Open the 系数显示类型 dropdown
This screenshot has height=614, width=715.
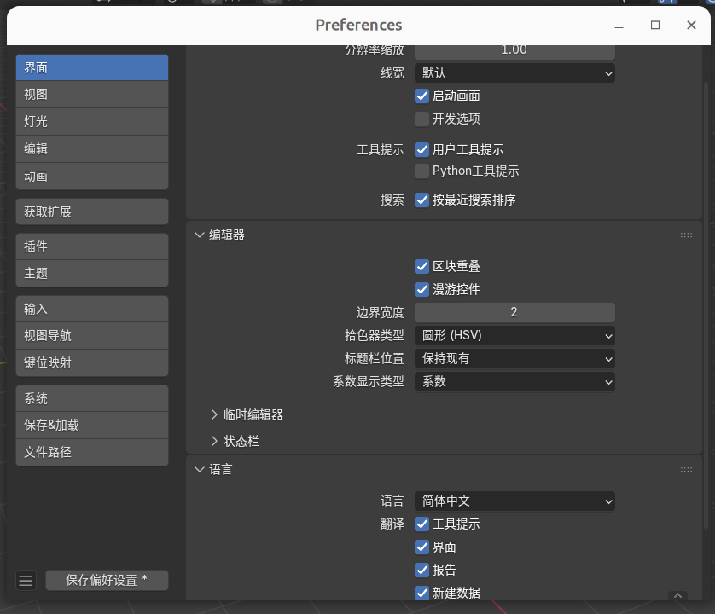(514, 381)
